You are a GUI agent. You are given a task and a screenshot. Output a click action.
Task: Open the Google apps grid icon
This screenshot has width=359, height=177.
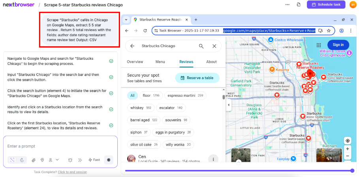(x=318, y=45)
